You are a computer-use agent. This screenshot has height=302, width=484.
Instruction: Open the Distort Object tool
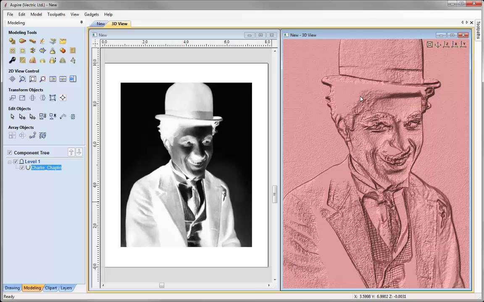tap(53, 98)
